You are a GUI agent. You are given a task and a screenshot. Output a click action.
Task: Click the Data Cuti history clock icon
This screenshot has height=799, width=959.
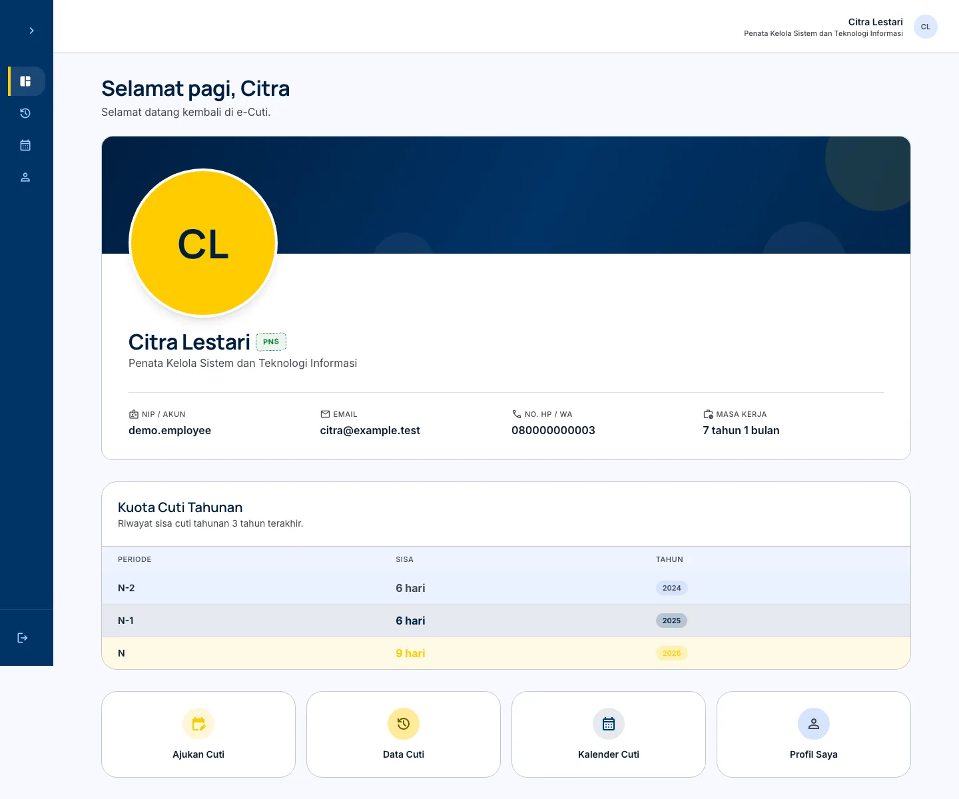click(404, 724)
